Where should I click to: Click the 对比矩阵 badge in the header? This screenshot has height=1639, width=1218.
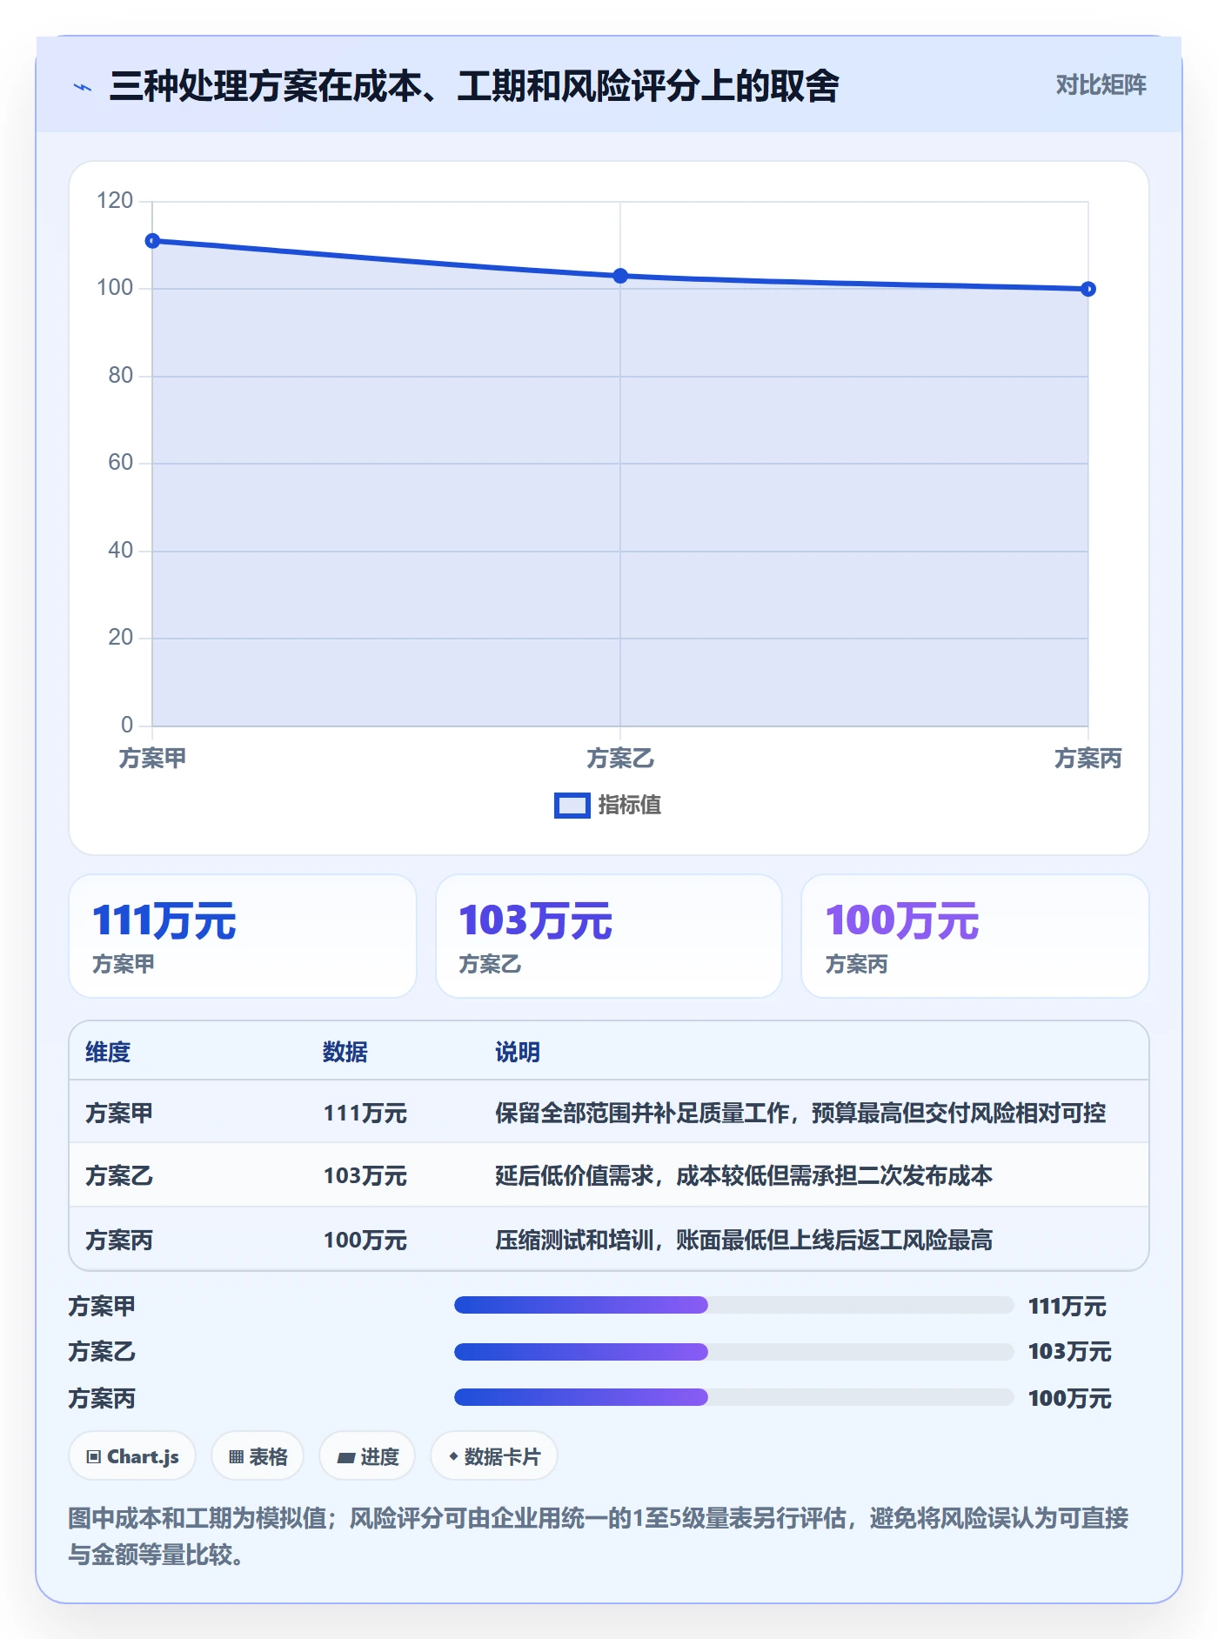tap(1101, 85)
